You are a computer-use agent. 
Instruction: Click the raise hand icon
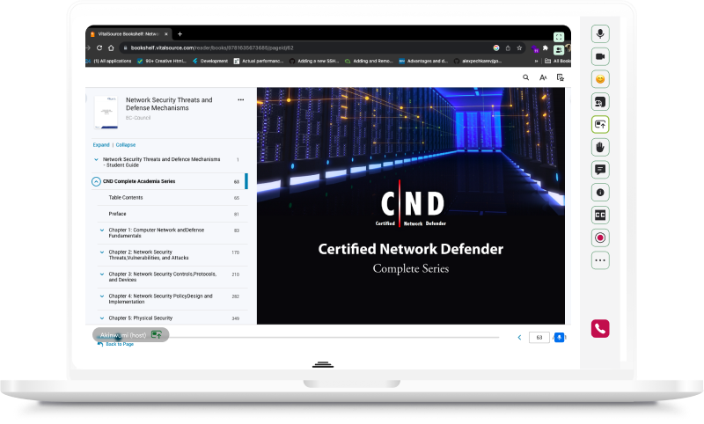click(x=600, y=147)
